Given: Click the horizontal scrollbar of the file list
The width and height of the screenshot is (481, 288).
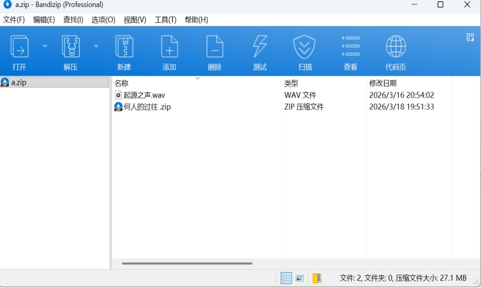Looking at the screenshot, I should [187, 263].
